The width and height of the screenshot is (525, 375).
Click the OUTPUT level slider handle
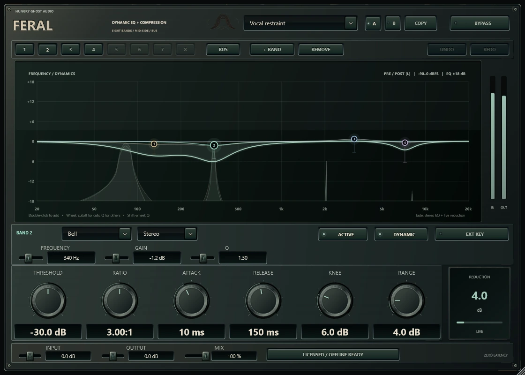click(x=113, y=356)
